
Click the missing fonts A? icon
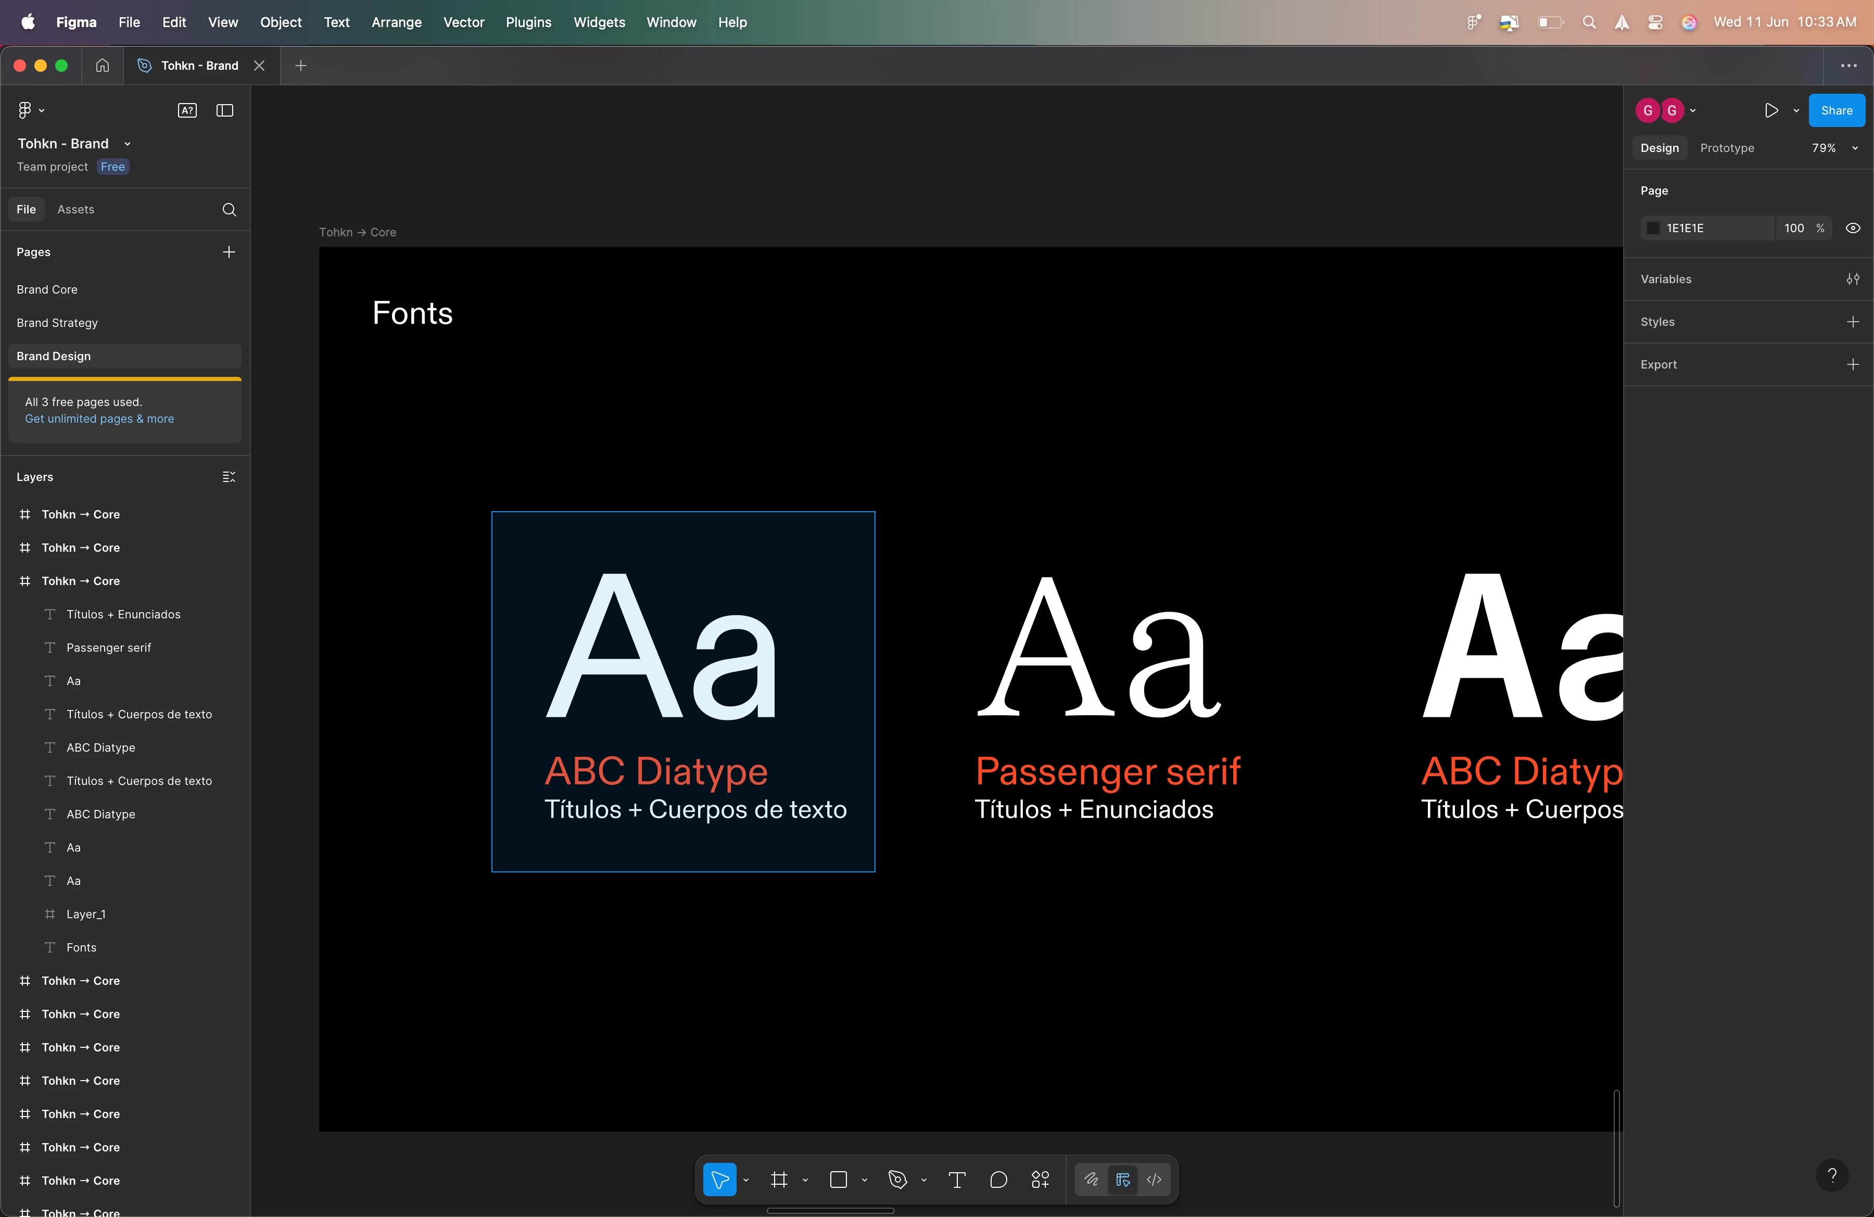[x=187, y=110]
